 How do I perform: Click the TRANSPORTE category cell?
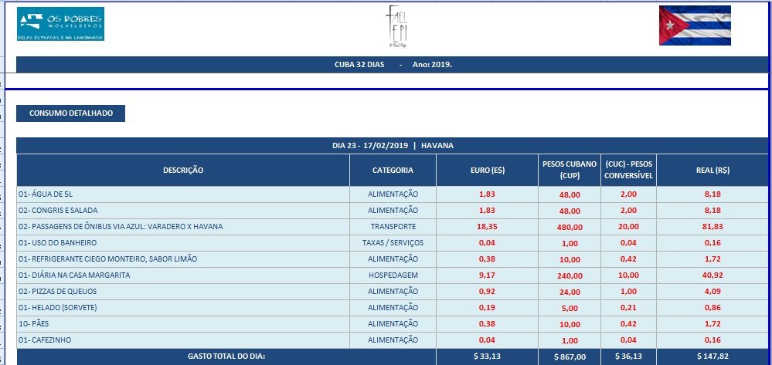click(393, 227)
